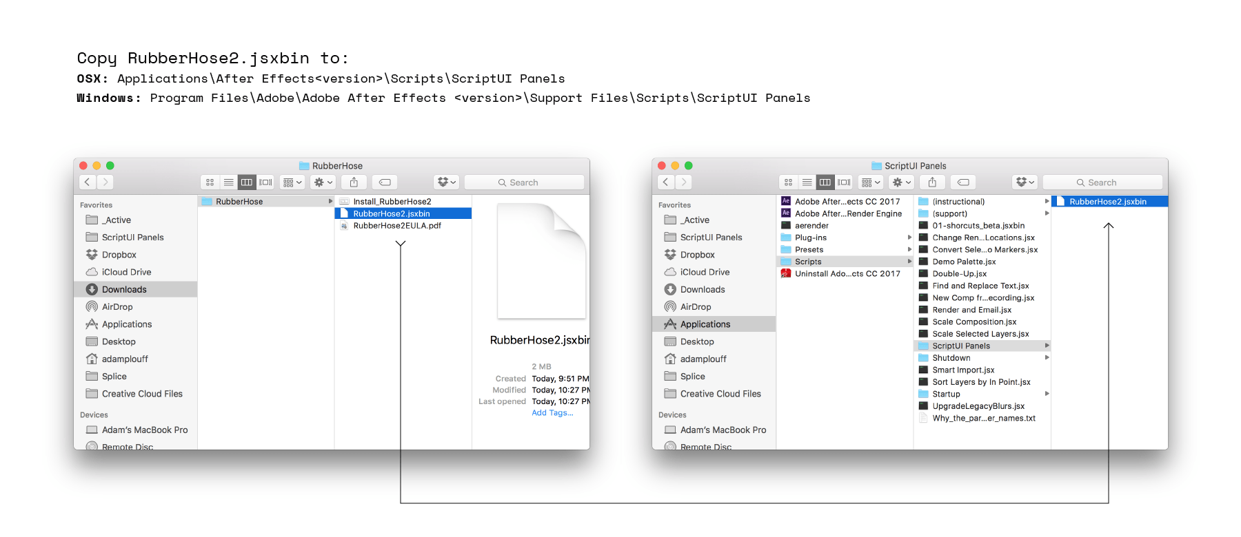
Task: Open arrange-by dropdown in ScriptUI Panels window
Action: (x=871, y=182)
